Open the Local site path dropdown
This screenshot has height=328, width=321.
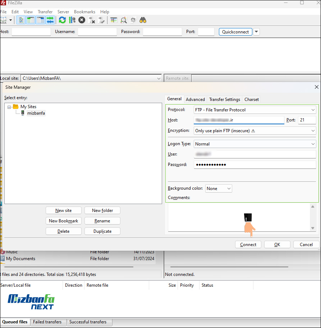click(x=159, y=79)
